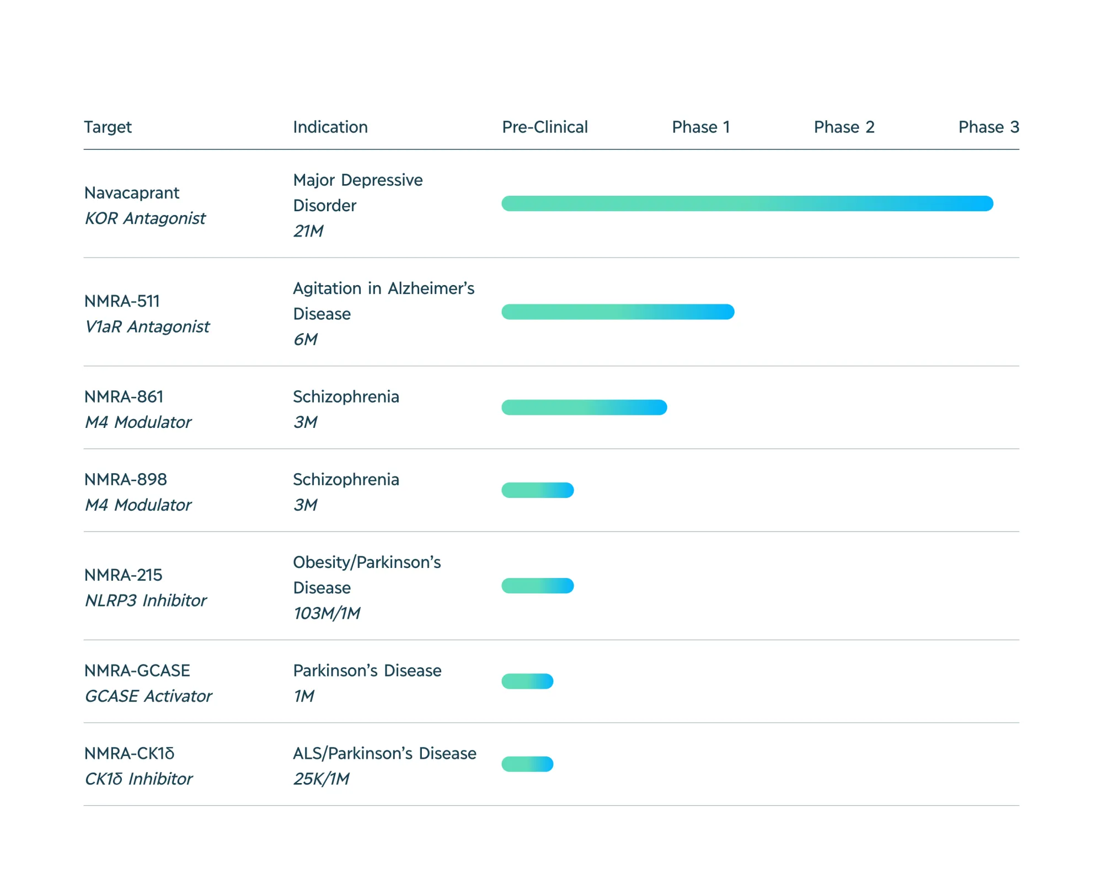
Task: Click the Phase 3 column header
Action: coord(988,127)
